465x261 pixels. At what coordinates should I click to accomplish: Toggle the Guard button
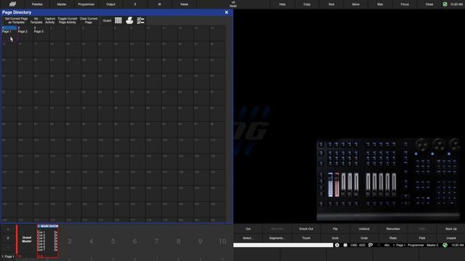click(x=107, y=20)
